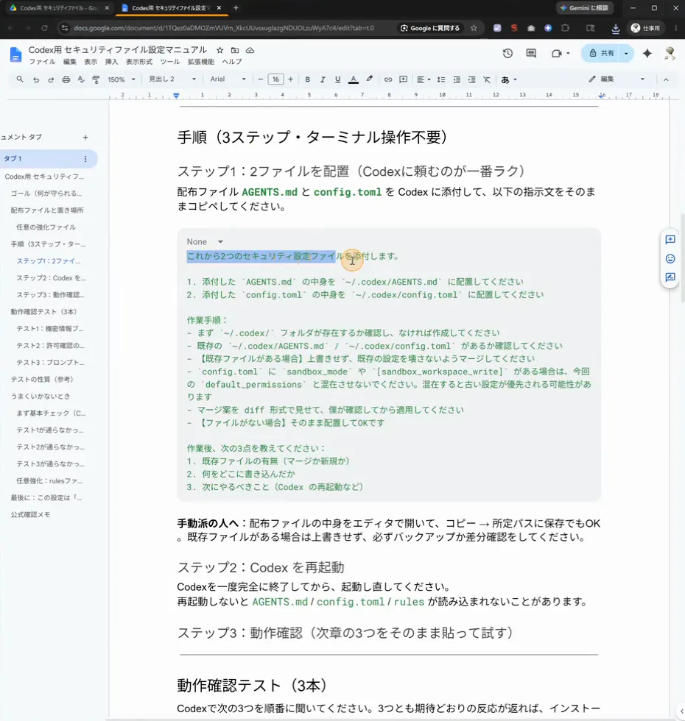Jump to outline item うまくいかないとき

coord(40,396)
